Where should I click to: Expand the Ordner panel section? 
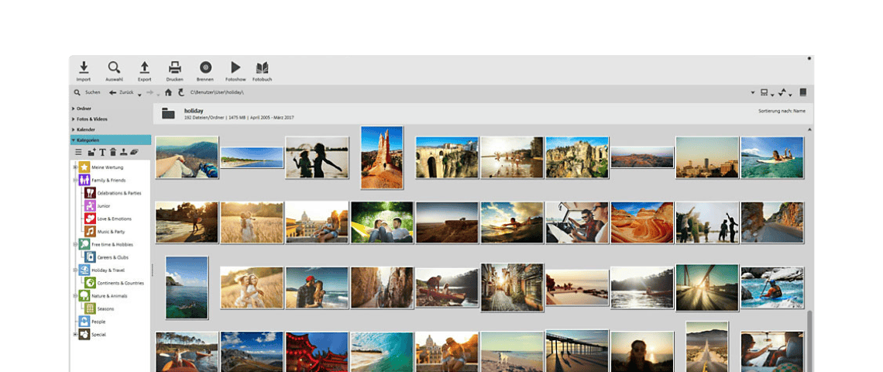tap(84, 108)
